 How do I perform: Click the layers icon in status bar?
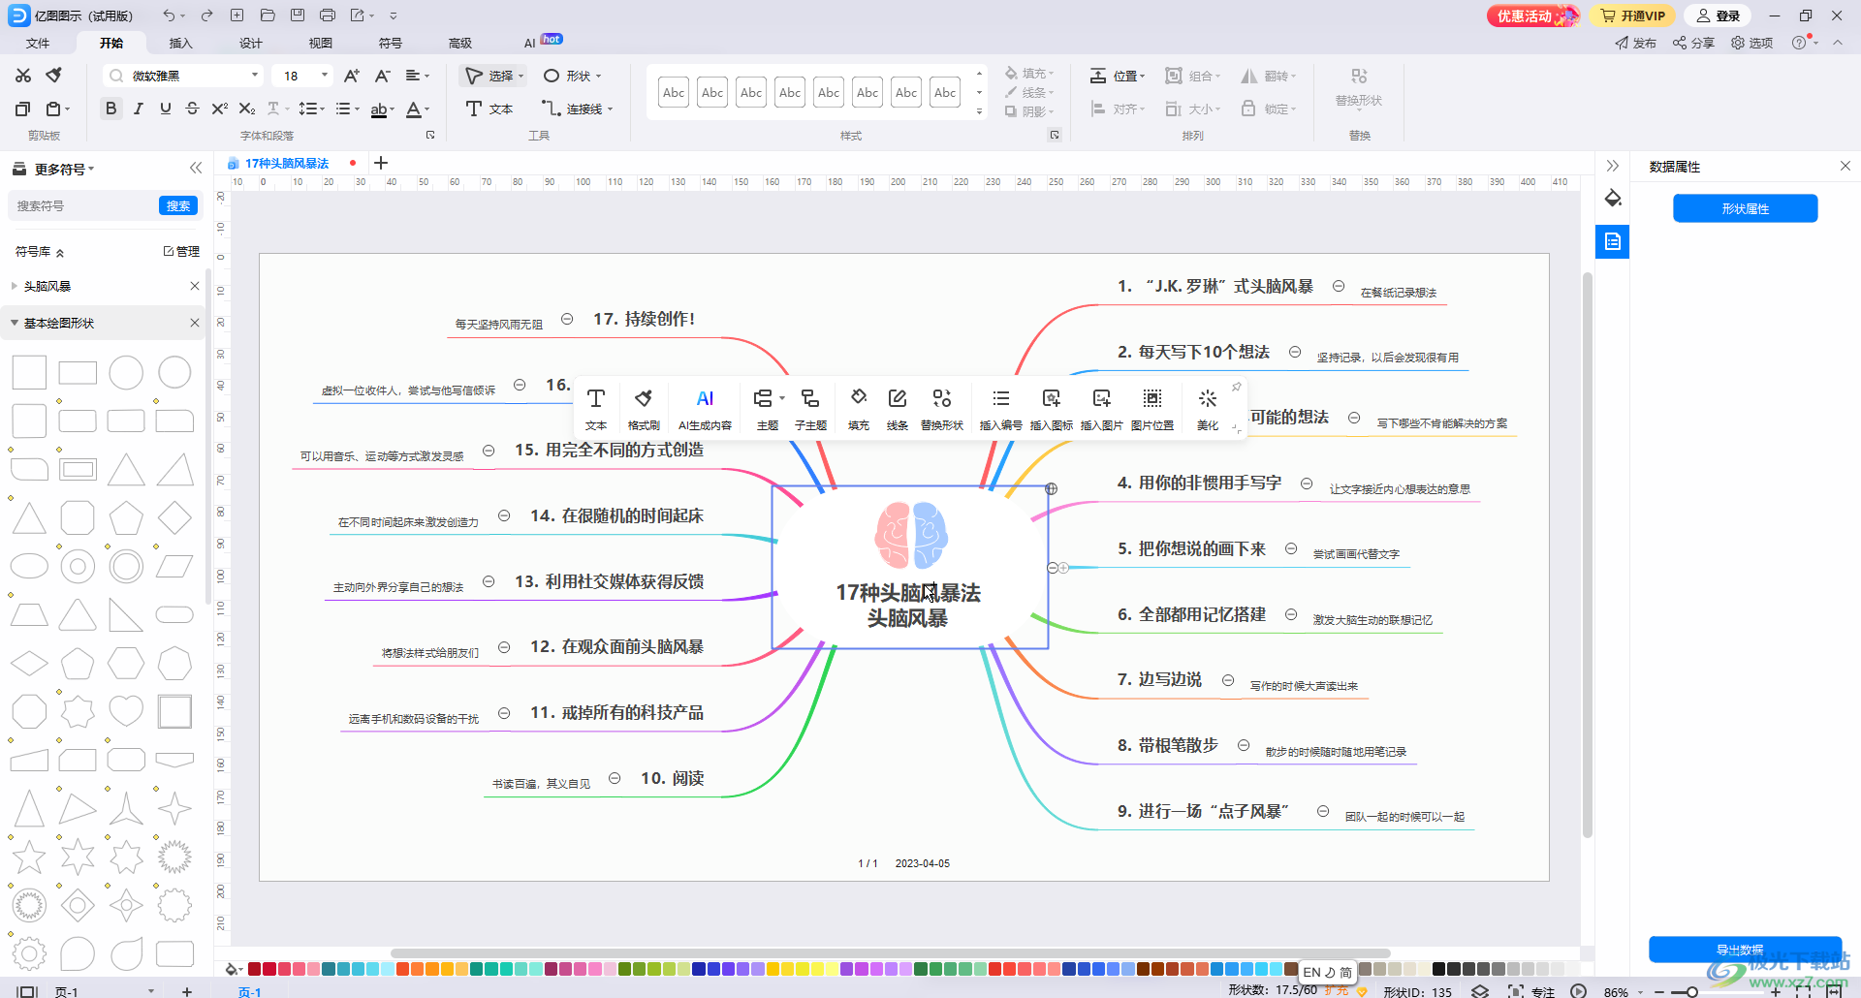tap(1480, 990)
